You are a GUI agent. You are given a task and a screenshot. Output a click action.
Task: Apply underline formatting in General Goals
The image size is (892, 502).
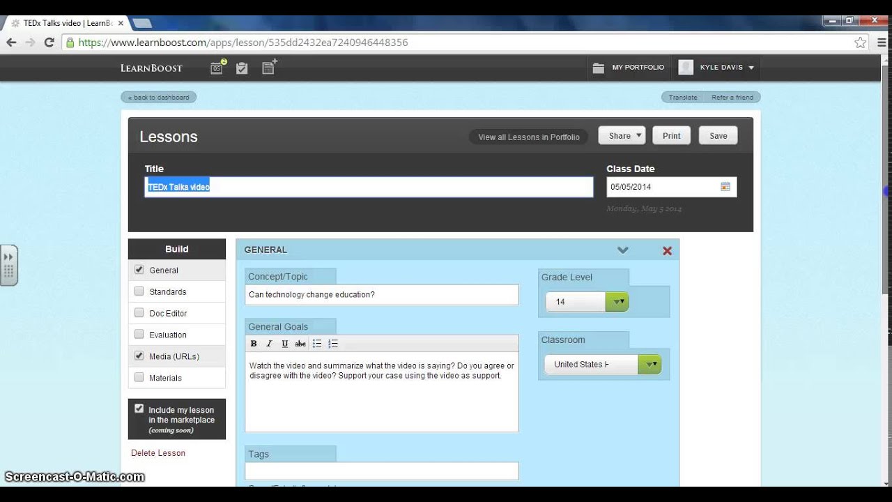pyautogui.click(x=284, y=344)
